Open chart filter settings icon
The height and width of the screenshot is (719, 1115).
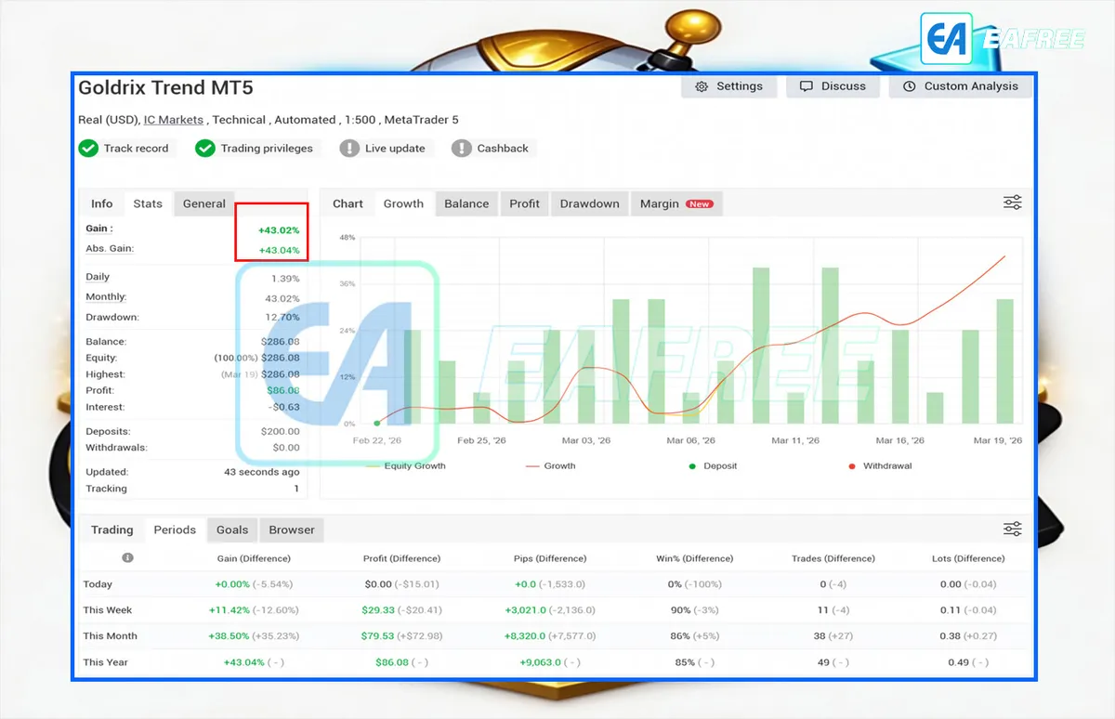pos(1013,203)
